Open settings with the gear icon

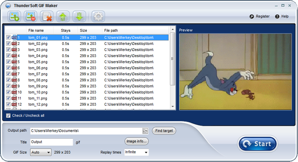point(98,16)
